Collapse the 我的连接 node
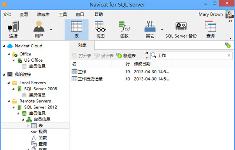235x150 pixels. click(x=4, y=75)
